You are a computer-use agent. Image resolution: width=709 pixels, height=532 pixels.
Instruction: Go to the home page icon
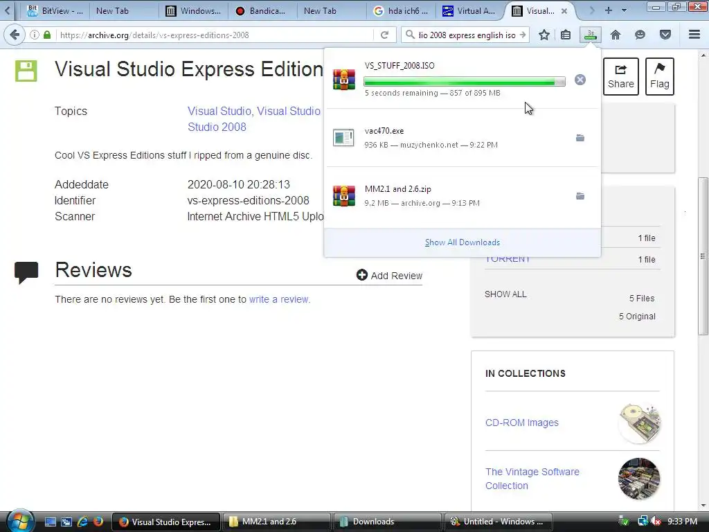click(616, 35)
